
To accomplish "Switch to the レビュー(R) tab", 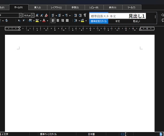I will click(x=94, y=8).
